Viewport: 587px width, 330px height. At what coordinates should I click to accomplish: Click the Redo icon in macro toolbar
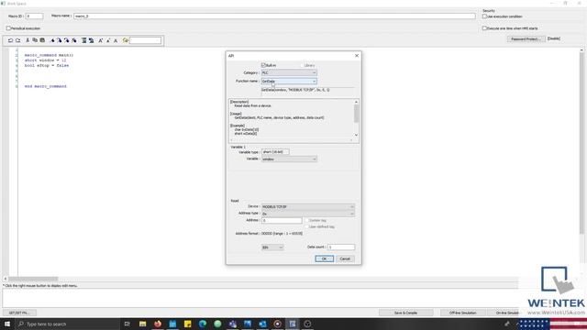18,40
